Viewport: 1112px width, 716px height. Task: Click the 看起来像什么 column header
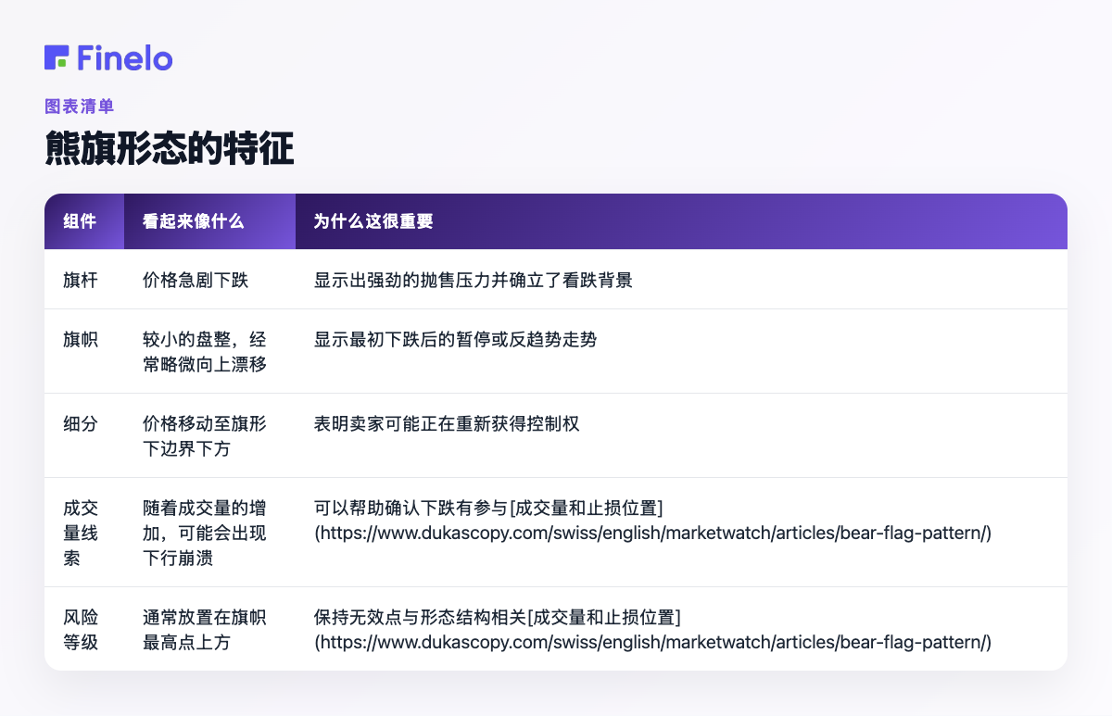click(x=209, y=221)
